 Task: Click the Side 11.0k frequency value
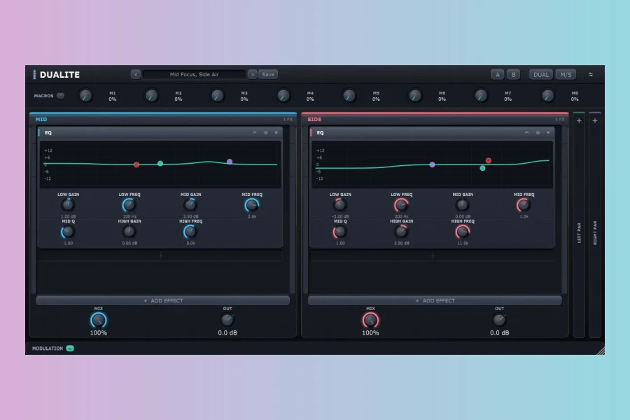(x=463, y=243)
